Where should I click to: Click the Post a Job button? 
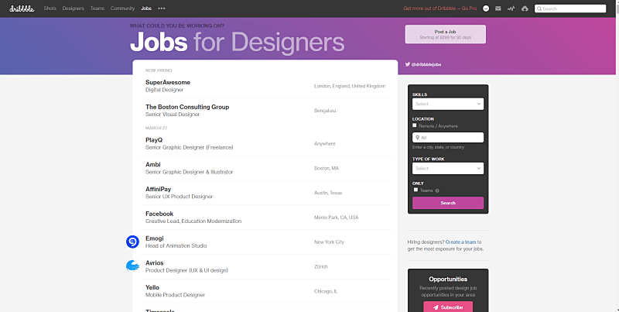pos(446,34)
